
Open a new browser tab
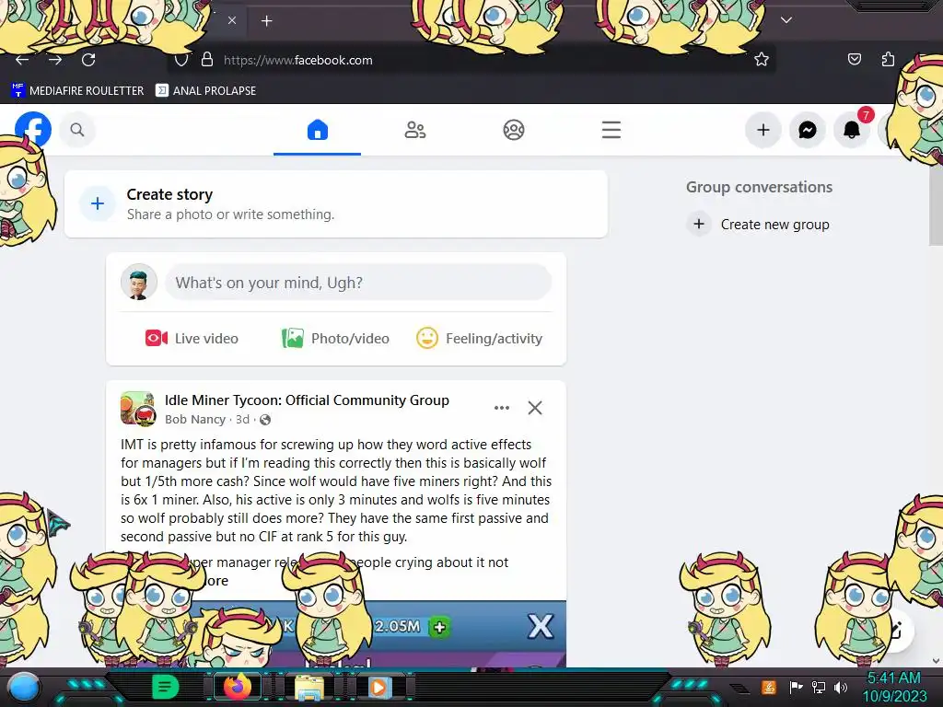click(x=266, y=21)
